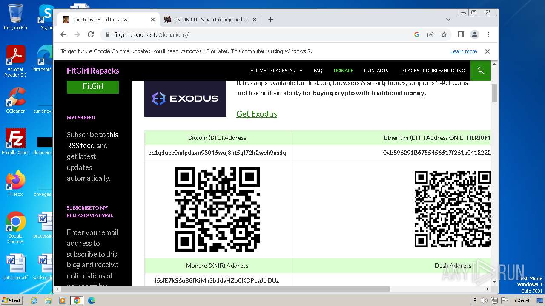
Task: Open REPACKS TROUBLESHOOTING menu item
Action: point(432,71)
